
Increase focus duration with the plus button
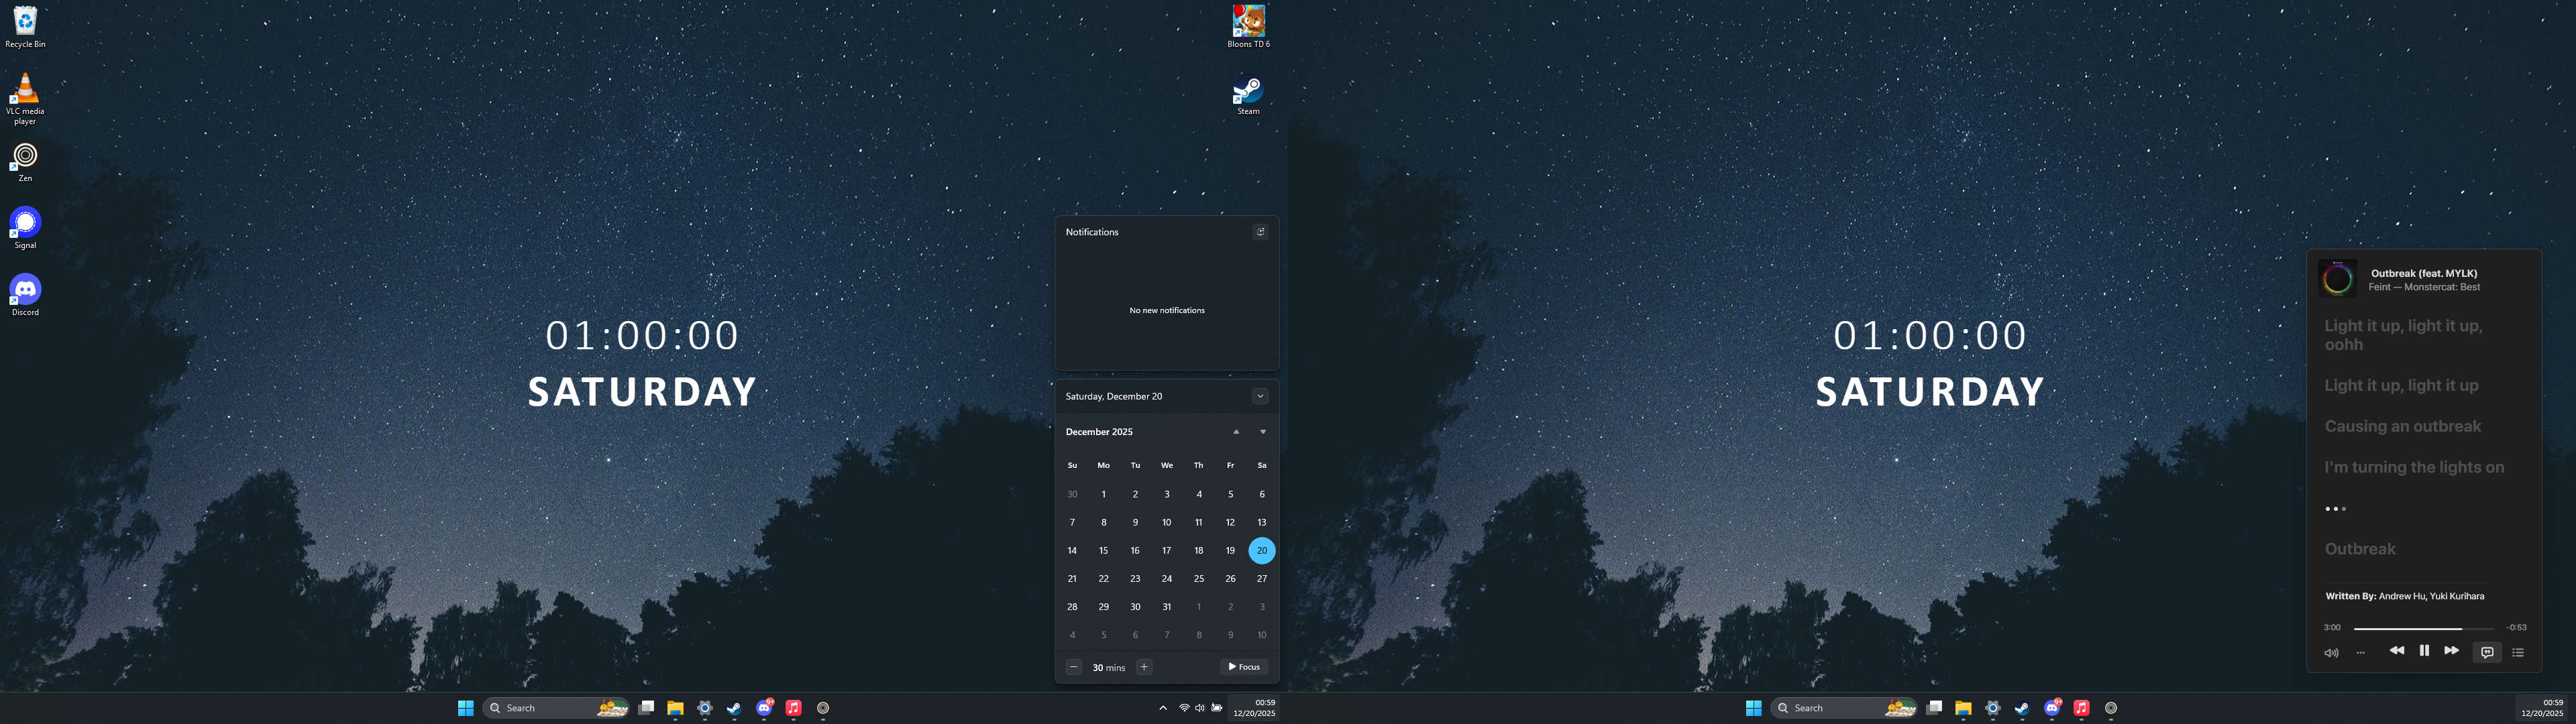pos(1144,667)
